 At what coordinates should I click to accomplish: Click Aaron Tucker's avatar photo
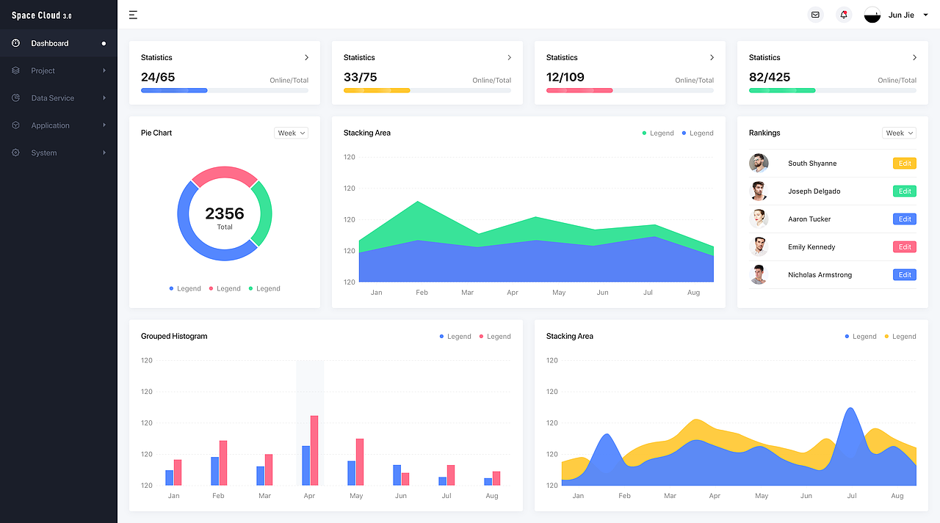pos(759,219)
